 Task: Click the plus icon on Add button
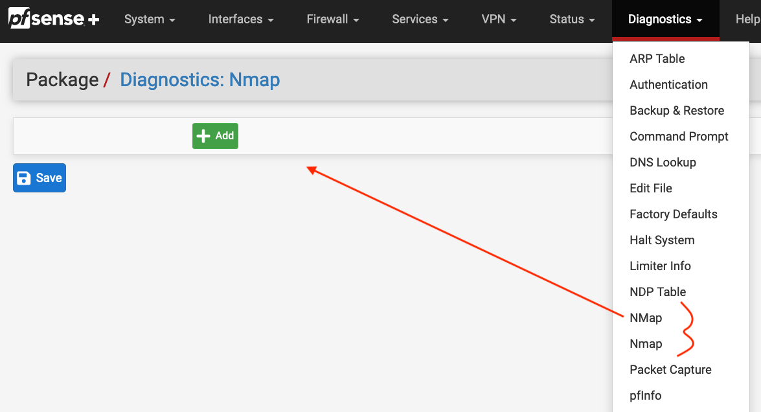(203, 136)
